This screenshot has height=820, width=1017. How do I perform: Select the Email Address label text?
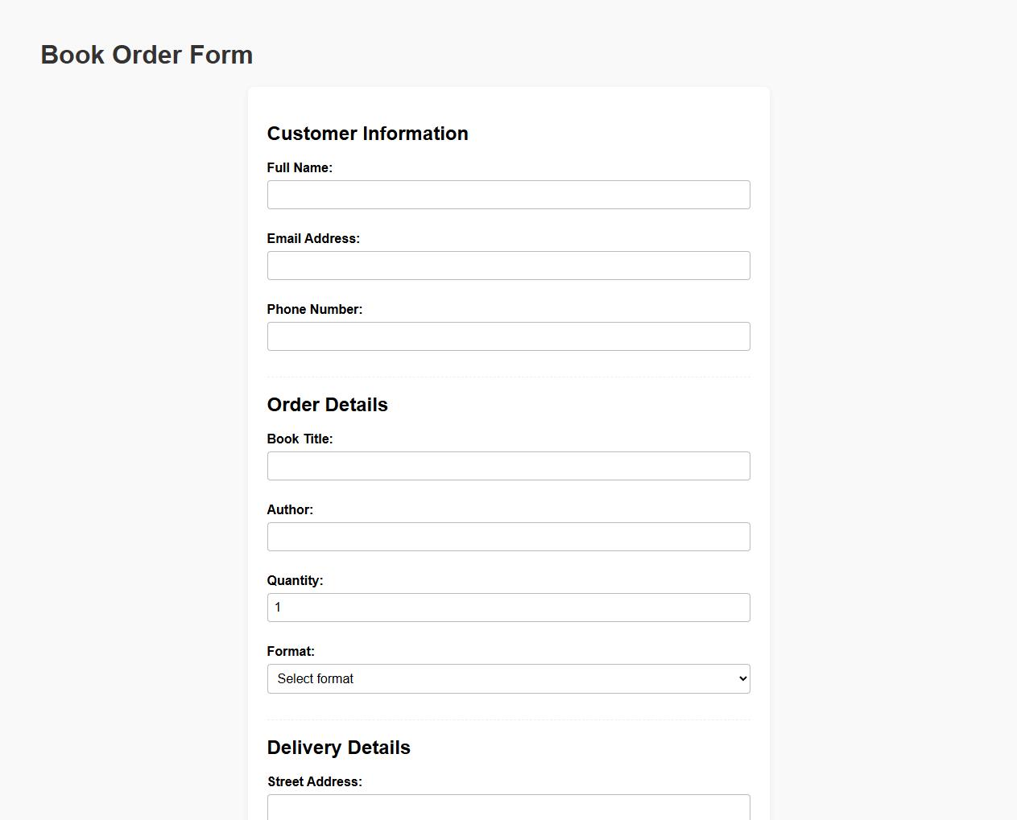point(313,238)
